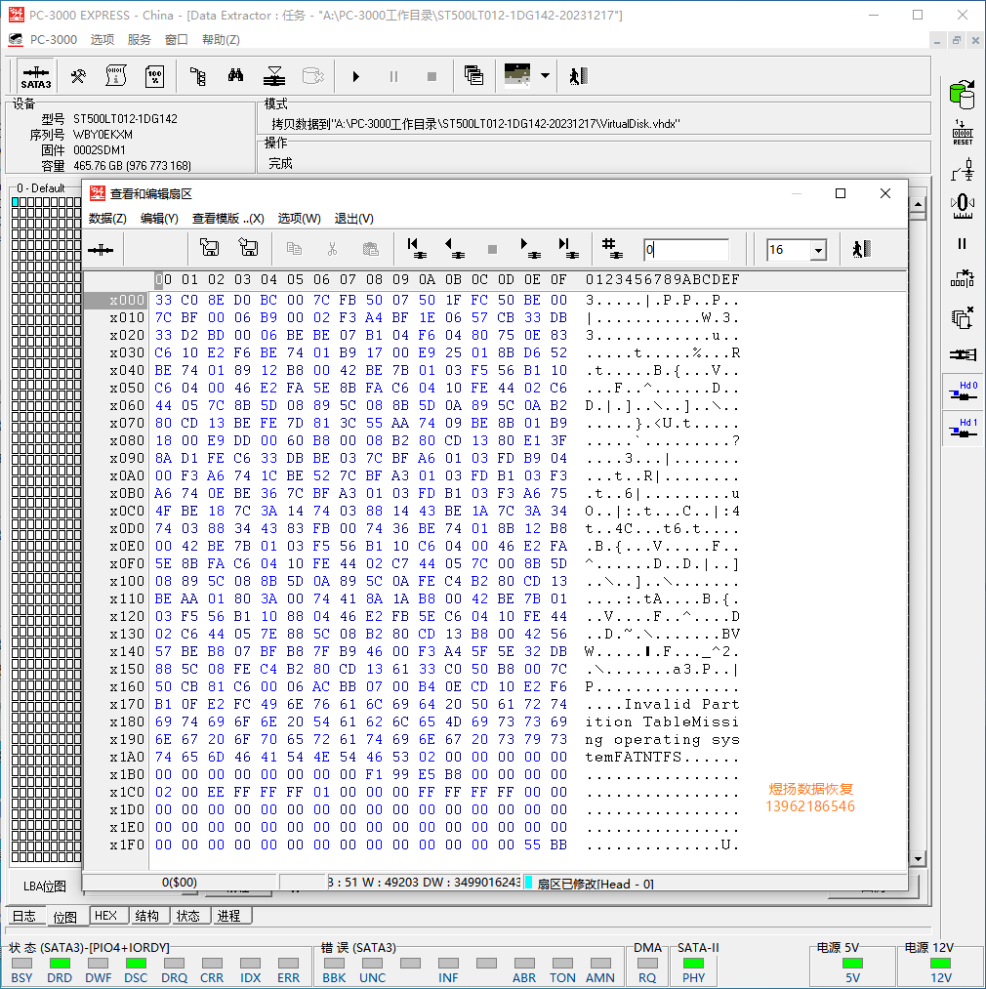The image size is (986, 989).
Task: Toggle the 5V power indicator
Action: [x=852, y=964]
